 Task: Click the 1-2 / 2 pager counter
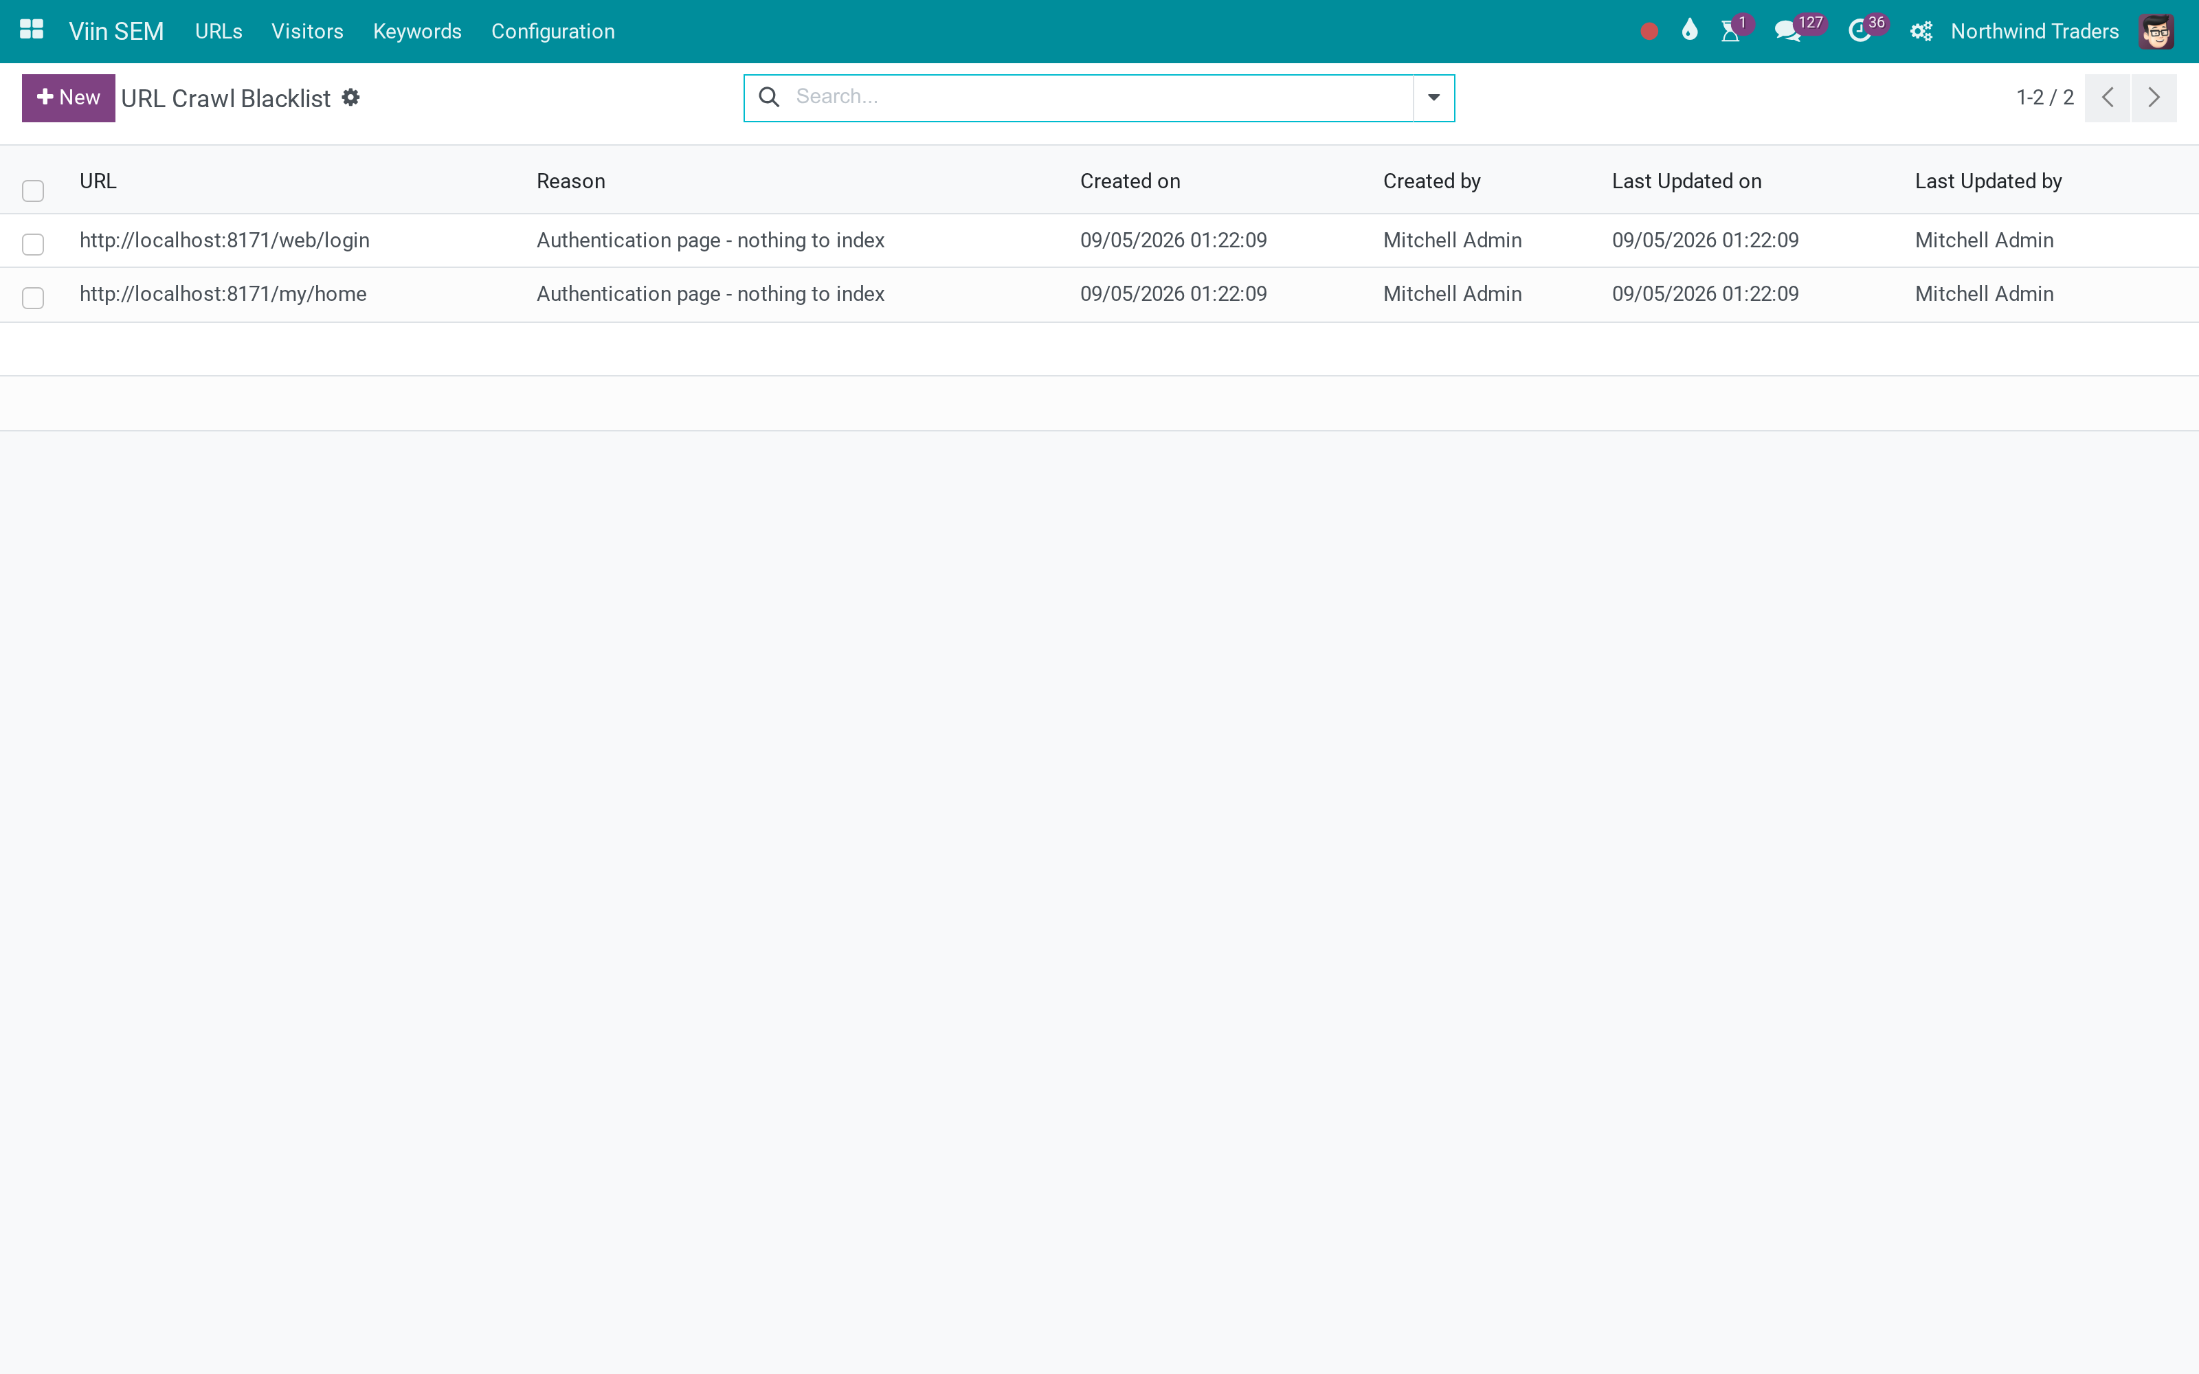2044,98
